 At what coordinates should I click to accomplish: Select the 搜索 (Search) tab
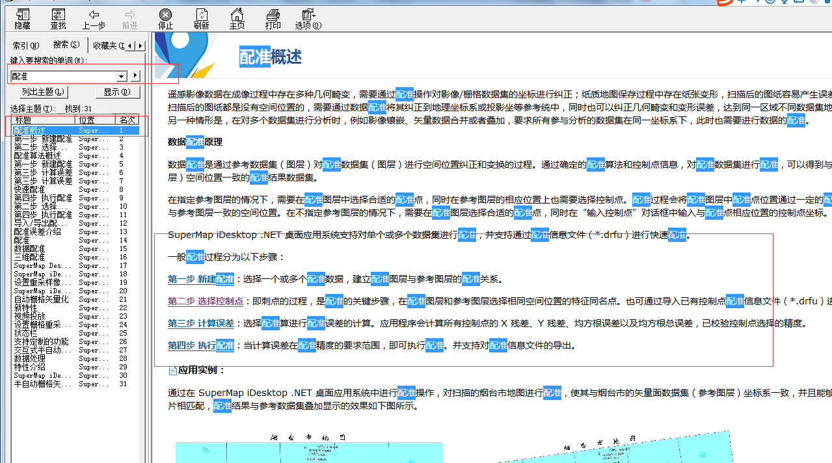coord(66,45)
